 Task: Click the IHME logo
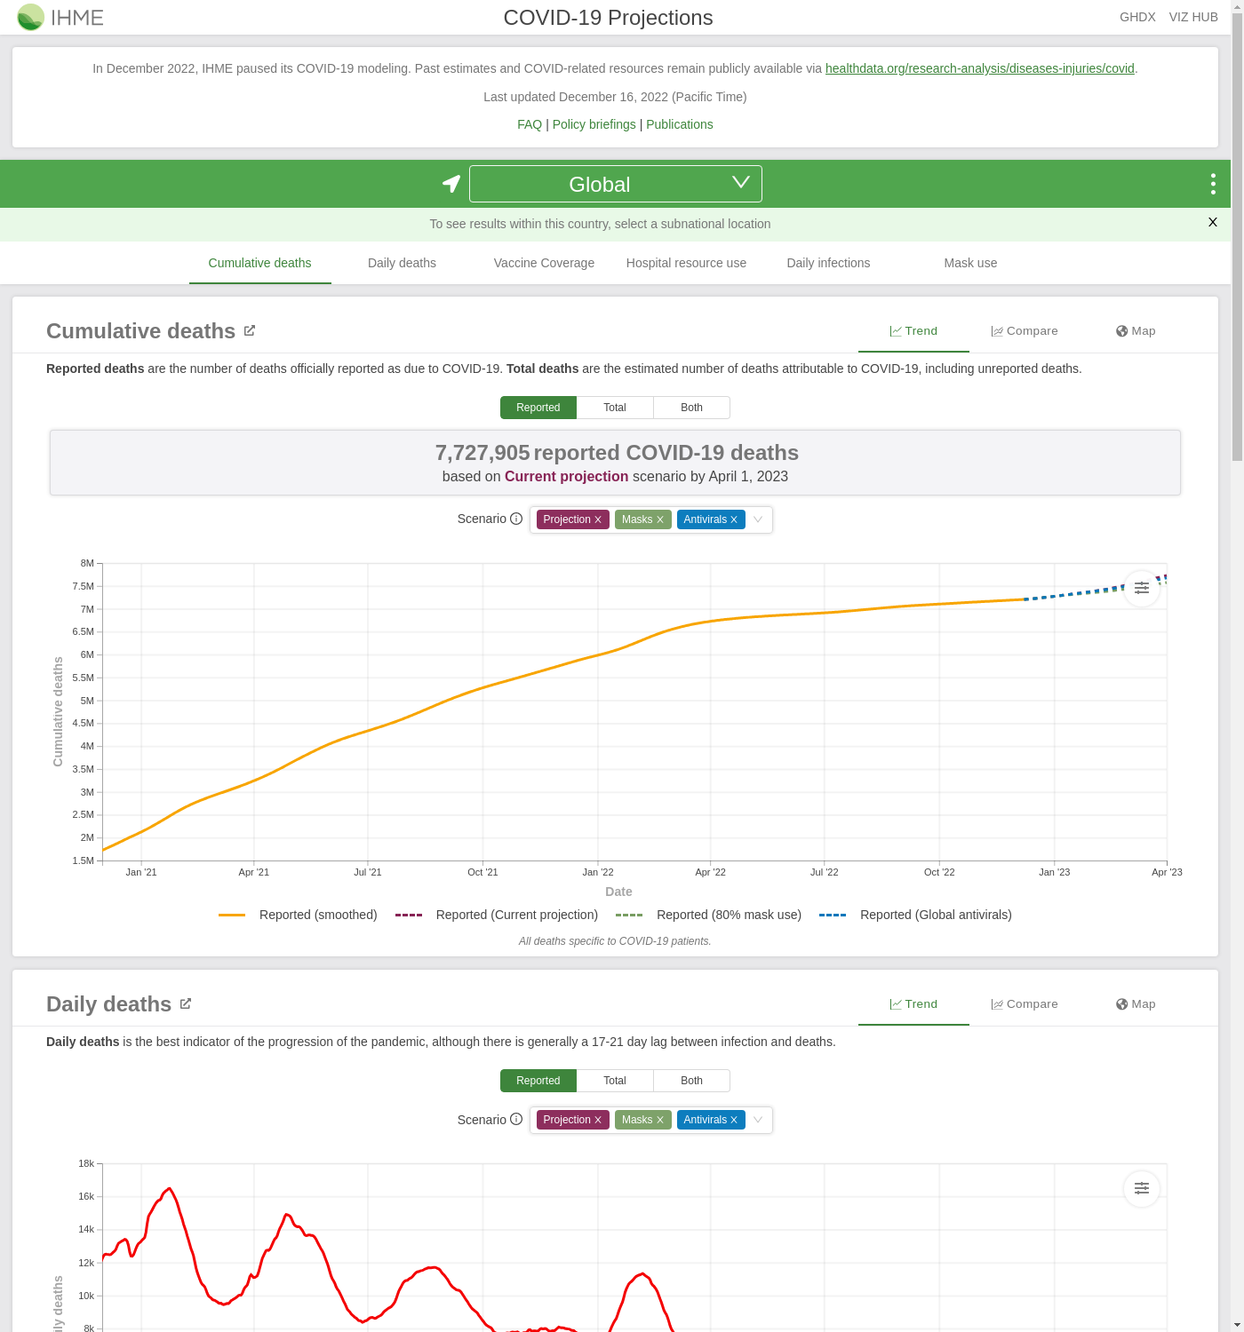point(60,18)
